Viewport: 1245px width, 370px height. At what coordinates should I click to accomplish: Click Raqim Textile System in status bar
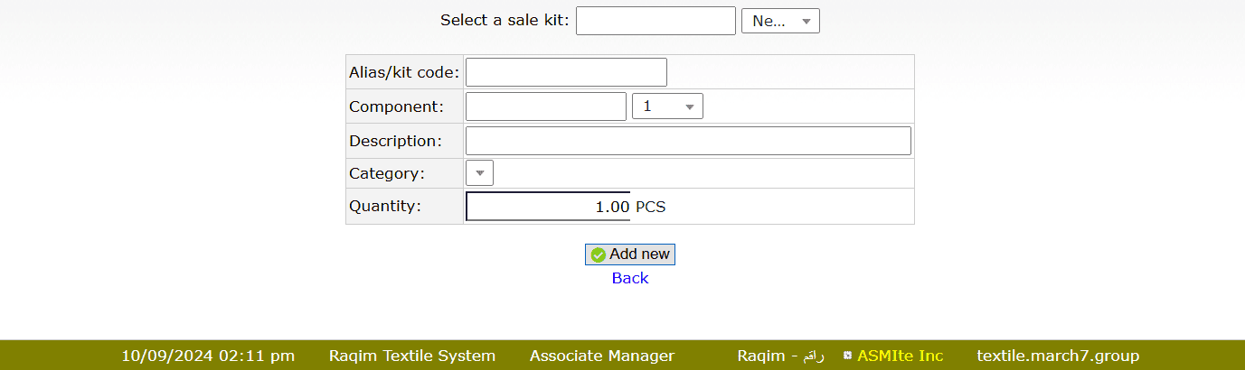pyautogui.click(x=412, y=356)
